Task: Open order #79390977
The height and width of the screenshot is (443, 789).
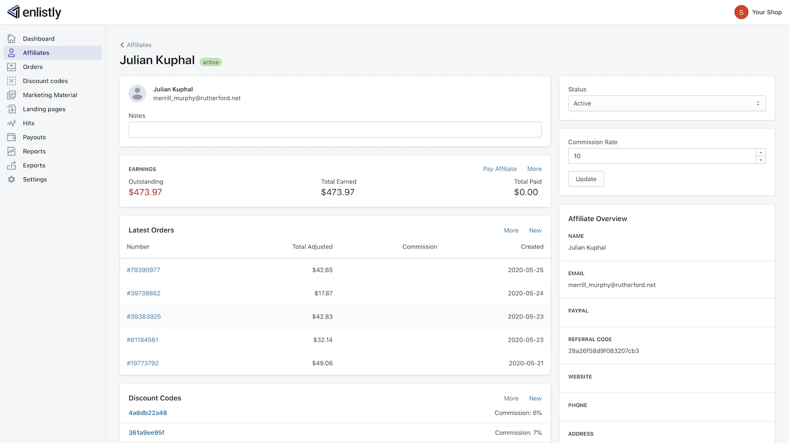Action: pyautogui.click(x=143, y=270)
